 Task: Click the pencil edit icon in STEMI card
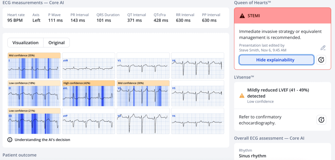click(323, 48)
